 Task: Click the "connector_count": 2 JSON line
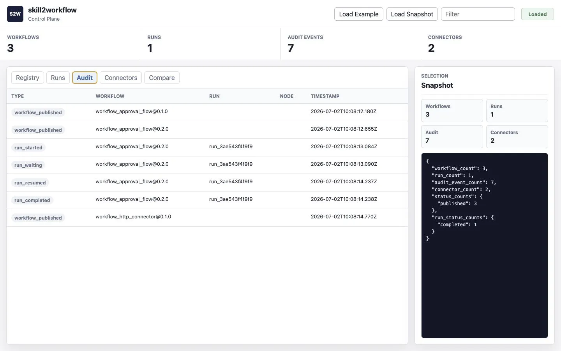pyautogui.click(x=461, y=190)
